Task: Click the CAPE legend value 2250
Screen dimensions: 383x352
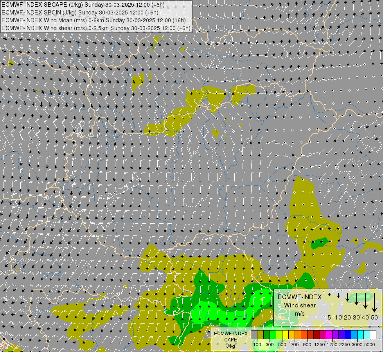Action: tap(345, 345)
